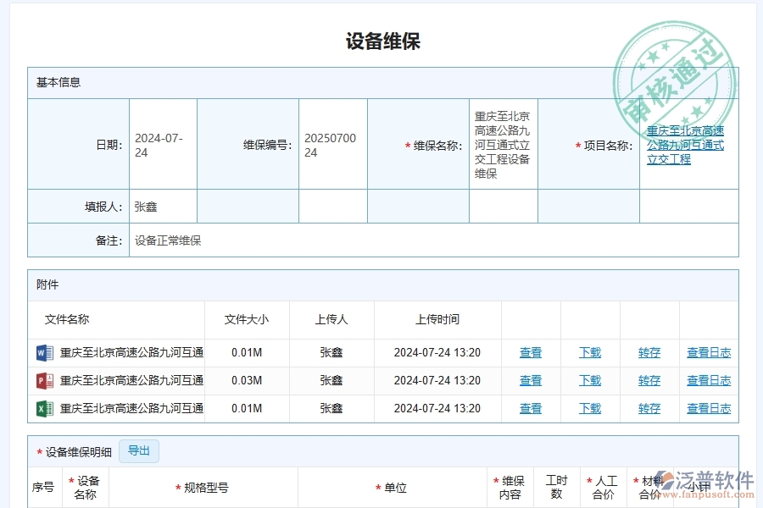
Task: Click 查看 to view the first attachment
Action: [531, 352]
